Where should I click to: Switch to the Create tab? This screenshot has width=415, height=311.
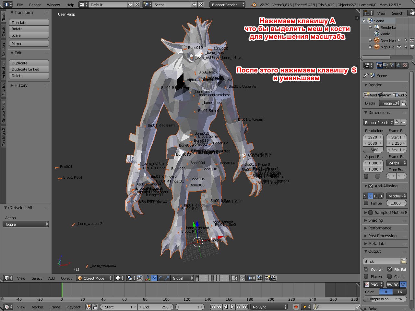pos(4,31)
